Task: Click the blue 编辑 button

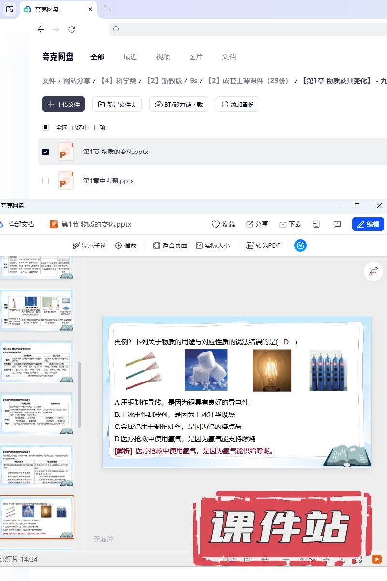Action: point(368,224)
